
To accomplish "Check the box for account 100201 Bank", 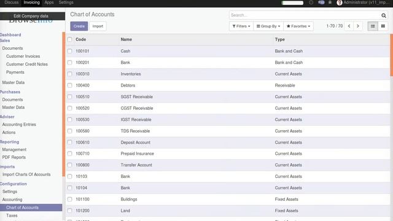I will (69, 63).
